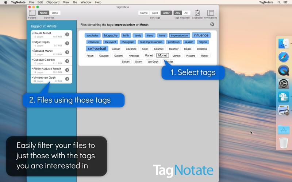Require All selected tags

point(186,13)
